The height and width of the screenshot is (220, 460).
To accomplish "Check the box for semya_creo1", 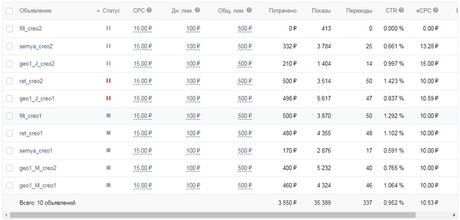I will tap(9, 151).
